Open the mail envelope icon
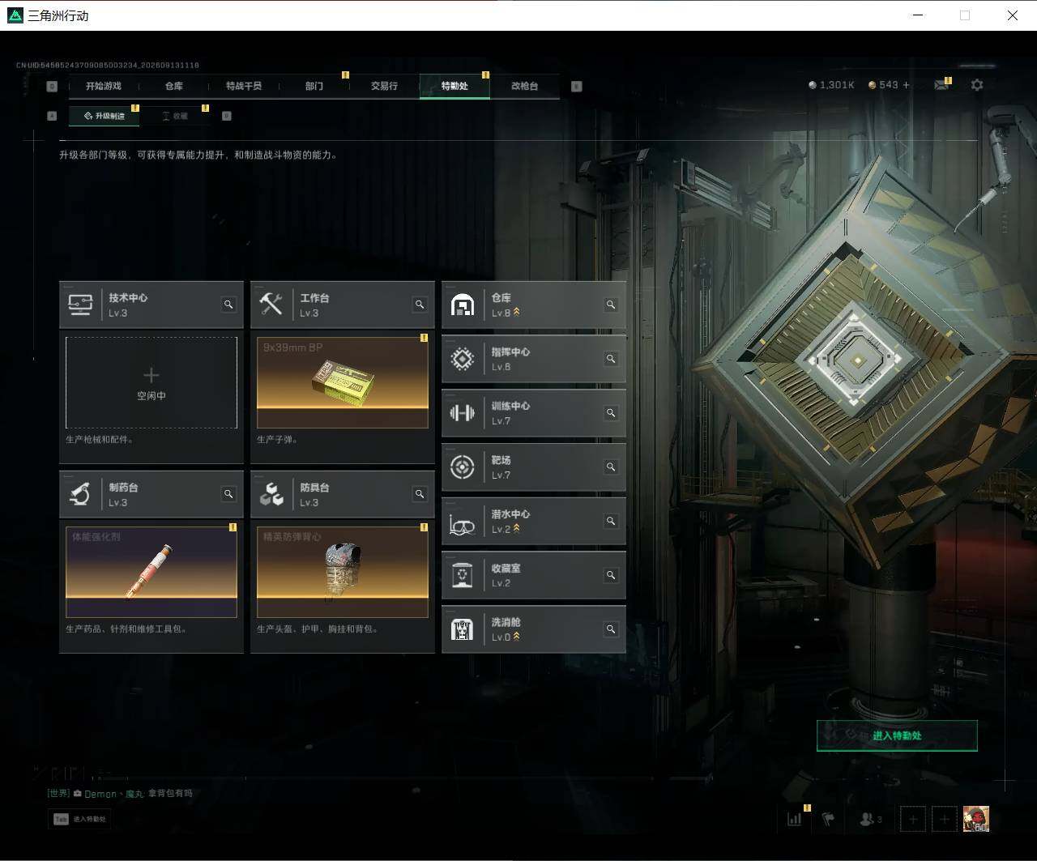Viewport: 1037px width, 861px height. point(941,85)
